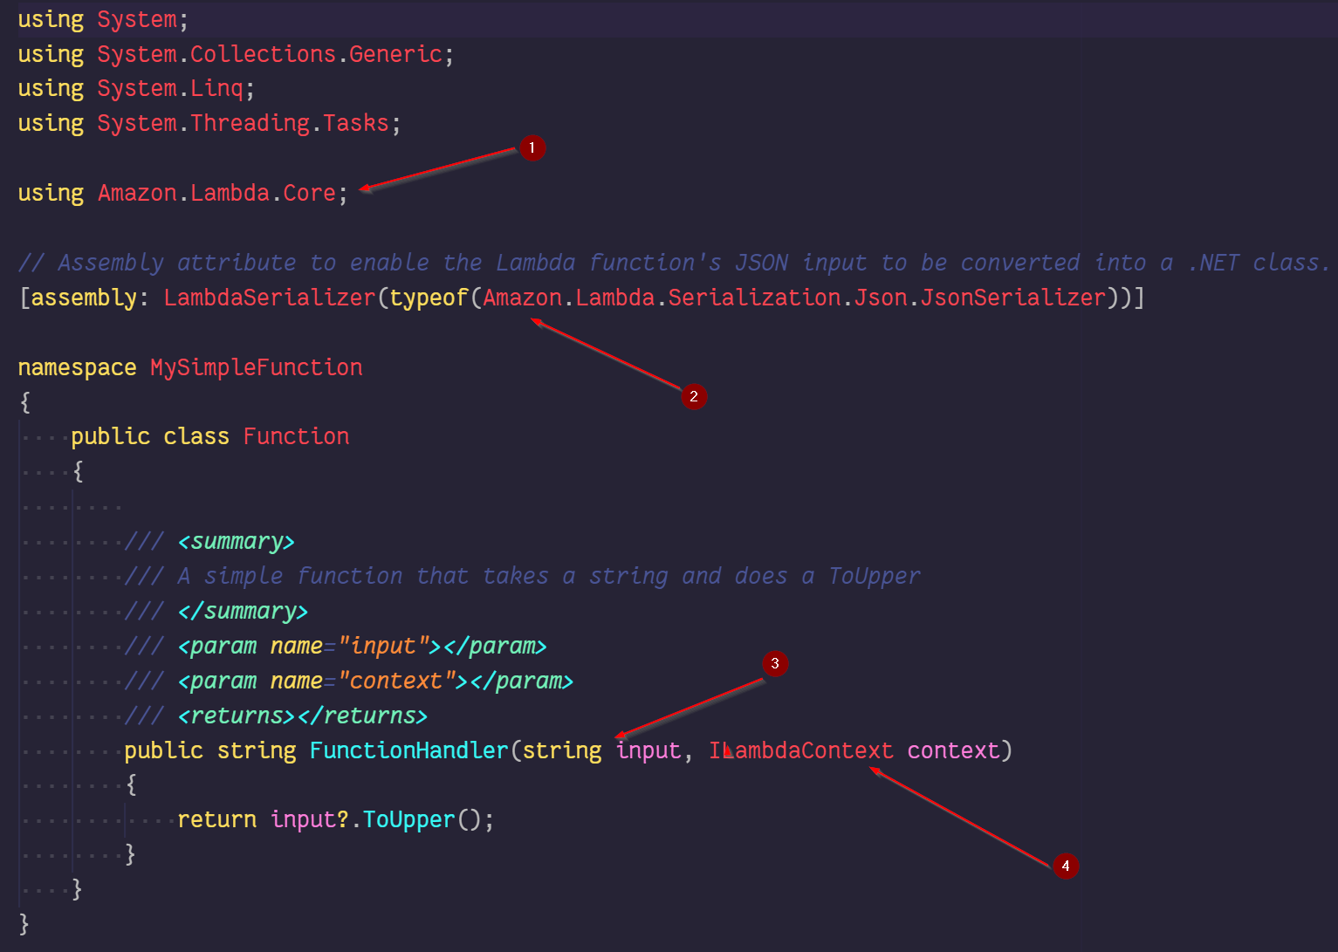Screen dimensions: 1338x952
Task: Click the 'namespace' keyword
Action: 77,367
